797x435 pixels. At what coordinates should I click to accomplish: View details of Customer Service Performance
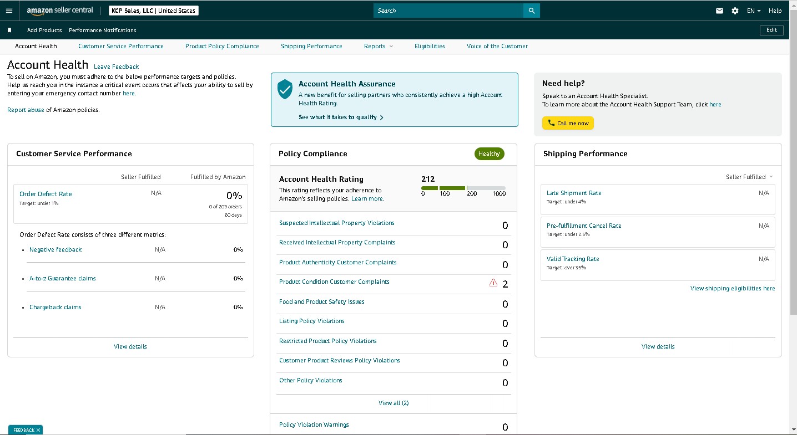130,346
